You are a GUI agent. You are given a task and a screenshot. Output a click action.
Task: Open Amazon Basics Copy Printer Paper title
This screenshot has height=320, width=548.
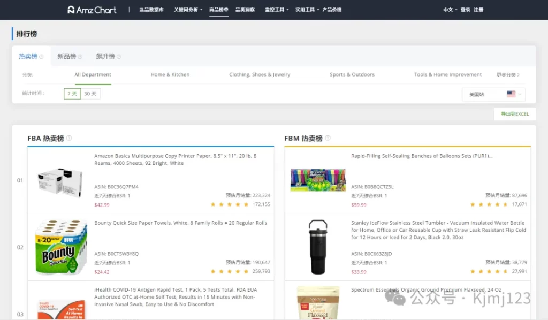click(x=176, y=159)
